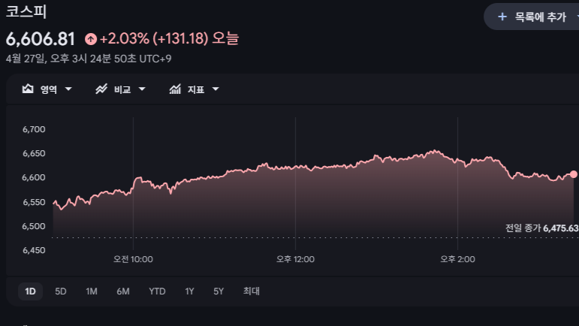The width and height of the screenshot is (579, 326).
Task: Select the 최대 maximum range tab
Action: tap(251, 291)
